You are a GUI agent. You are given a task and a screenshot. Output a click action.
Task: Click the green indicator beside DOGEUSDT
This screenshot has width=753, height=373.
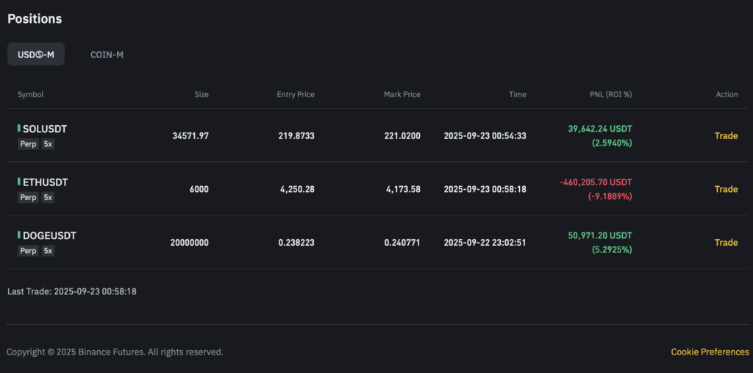tap(19, 235)
